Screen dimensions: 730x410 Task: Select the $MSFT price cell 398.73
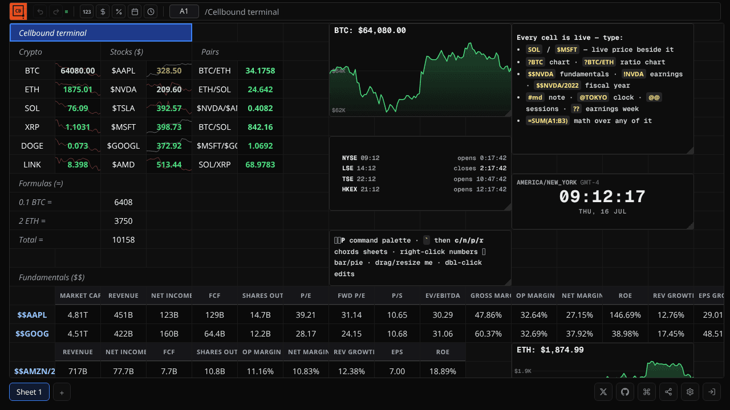169,127
